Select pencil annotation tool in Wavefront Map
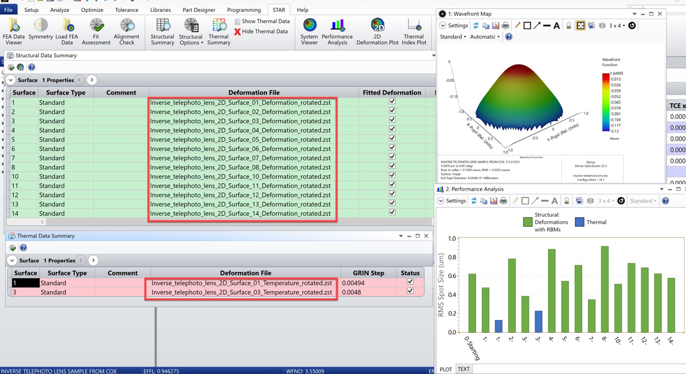The image size is (686, 374). pyautogui.click(x=518, y=25)
